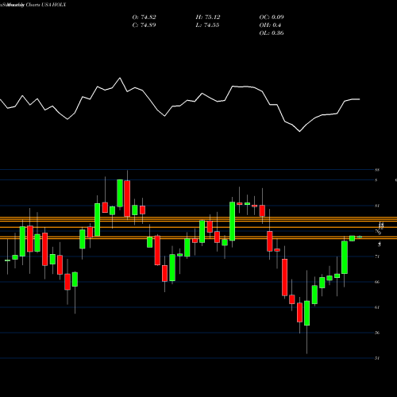Click the 51 price axis label

(x=377, y=358)
